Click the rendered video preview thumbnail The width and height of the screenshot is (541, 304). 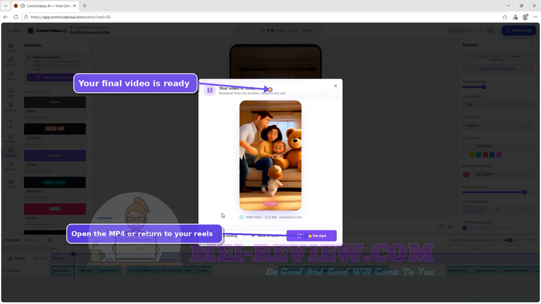(x=270, y=156)
